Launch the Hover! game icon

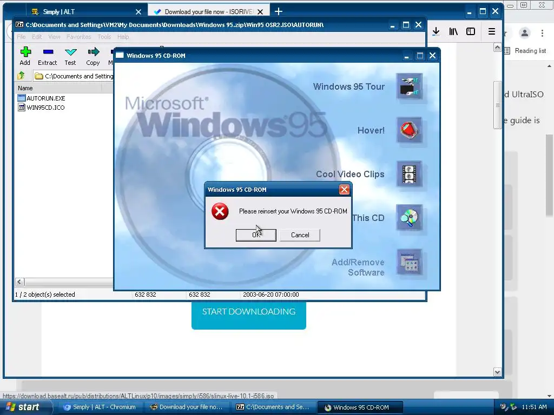pos(409,130)
